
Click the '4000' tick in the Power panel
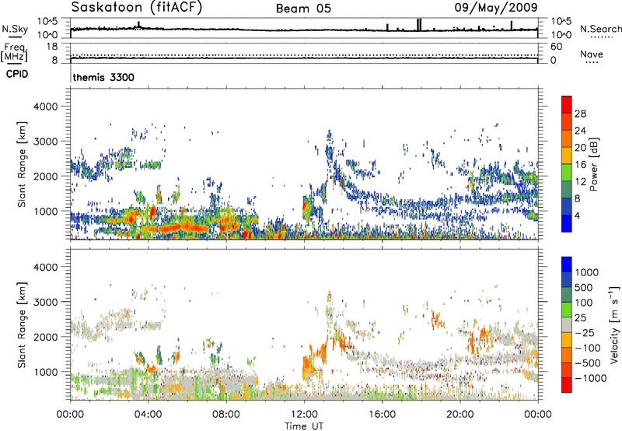[45, 107]
